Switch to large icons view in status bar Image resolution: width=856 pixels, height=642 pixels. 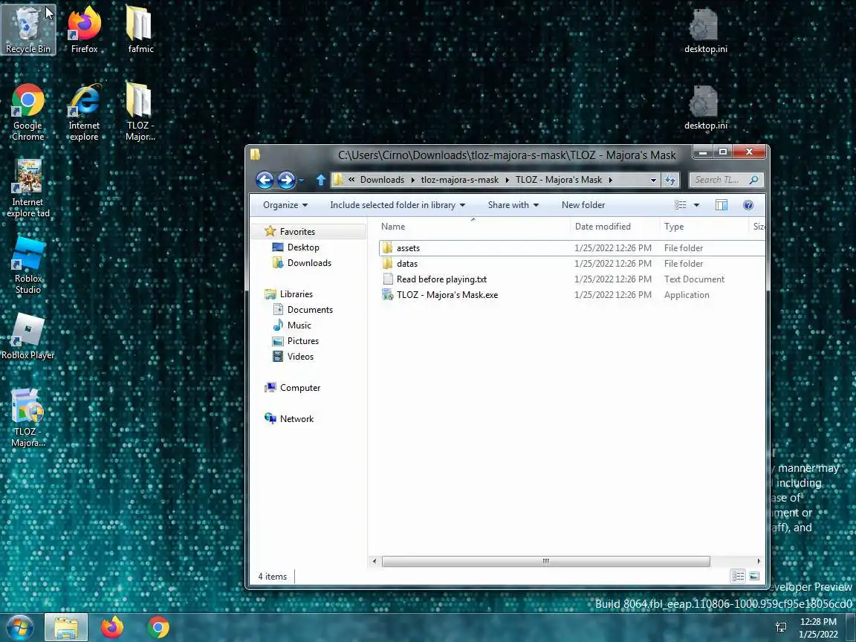click(754, 576)
